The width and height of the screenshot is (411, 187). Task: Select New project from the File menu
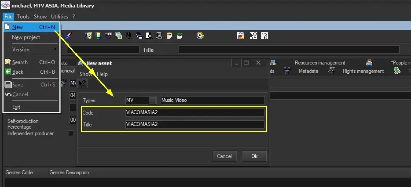(x=26, y=37)
